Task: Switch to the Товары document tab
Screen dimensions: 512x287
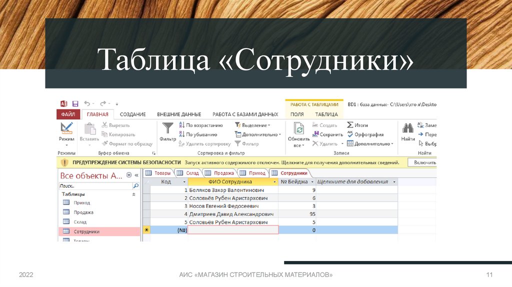Action: click(158, 173)
